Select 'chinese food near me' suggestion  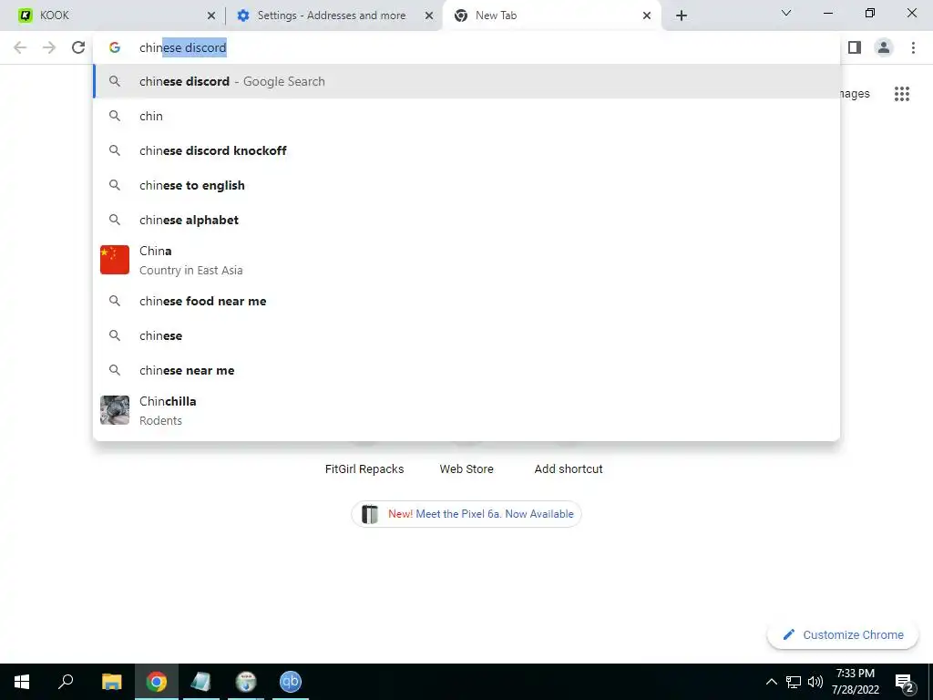(466, 301)
